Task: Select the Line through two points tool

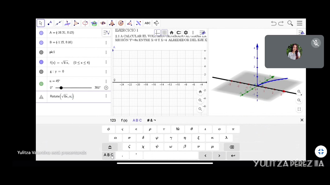Action: coord(59,23)
